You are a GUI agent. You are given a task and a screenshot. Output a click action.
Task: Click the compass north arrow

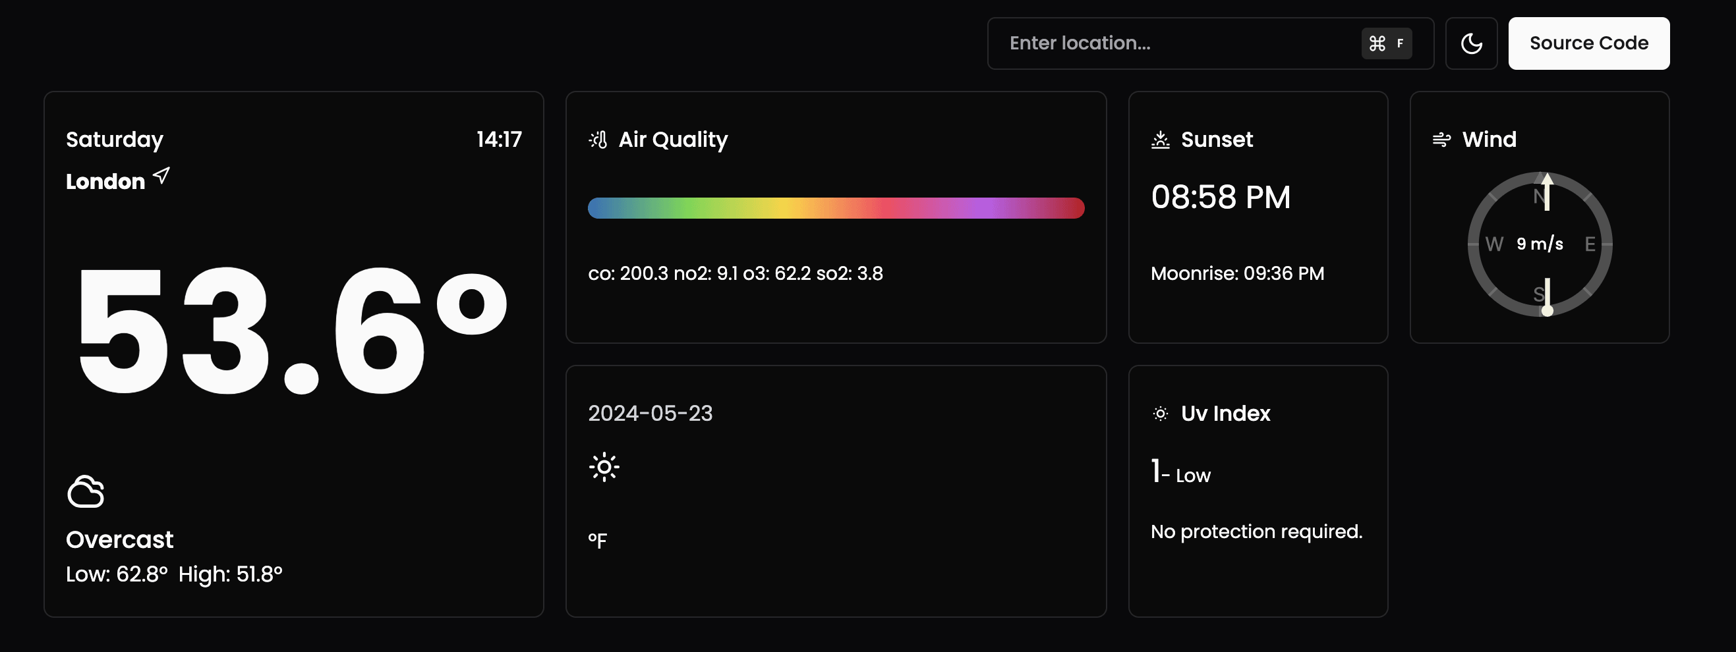click(1547, 191)
